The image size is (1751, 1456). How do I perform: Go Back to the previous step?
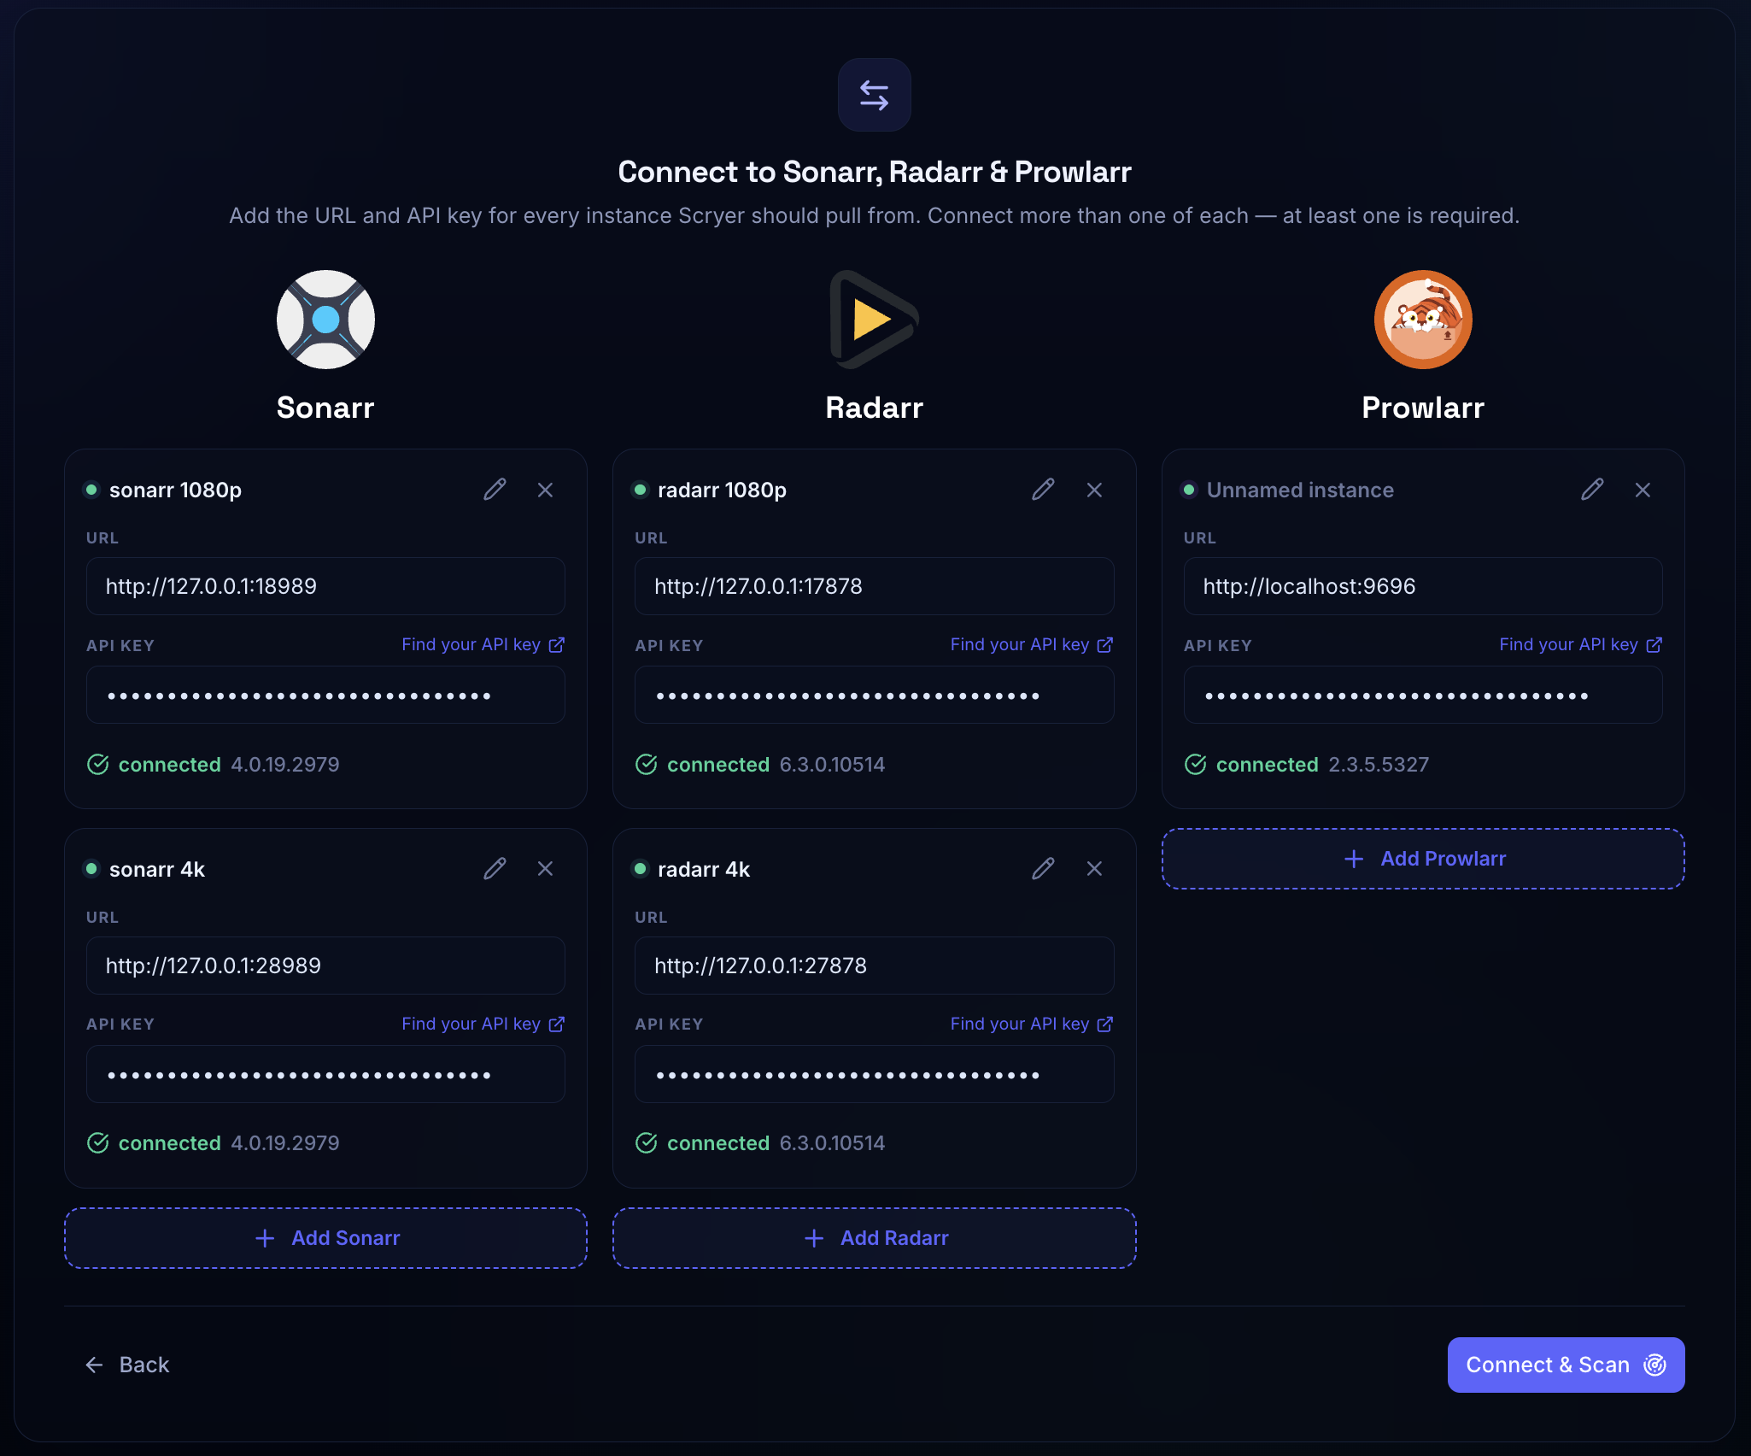coord(127,1365)
